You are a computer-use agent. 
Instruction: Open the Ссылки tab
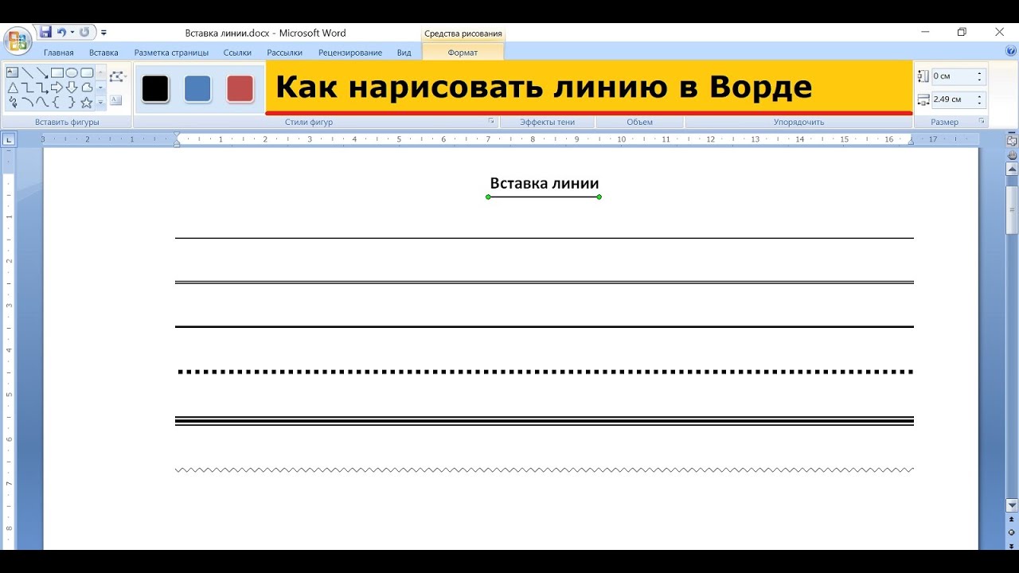tap(237, 53)
